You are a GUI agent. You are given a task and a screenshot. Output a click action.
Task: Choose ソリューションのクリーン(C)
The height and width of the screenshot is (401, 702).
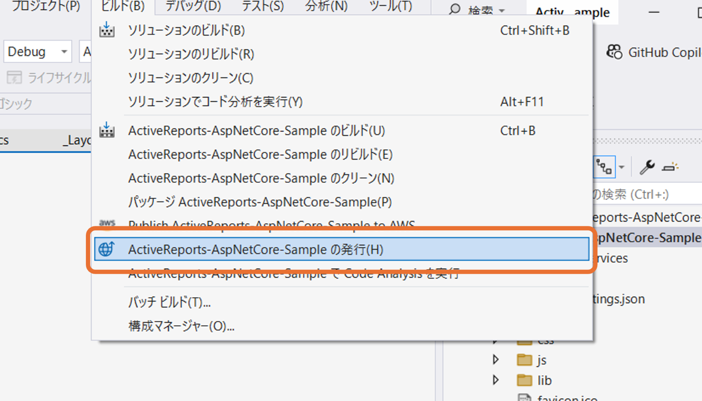pyautogui.click(x=342, y=78)
